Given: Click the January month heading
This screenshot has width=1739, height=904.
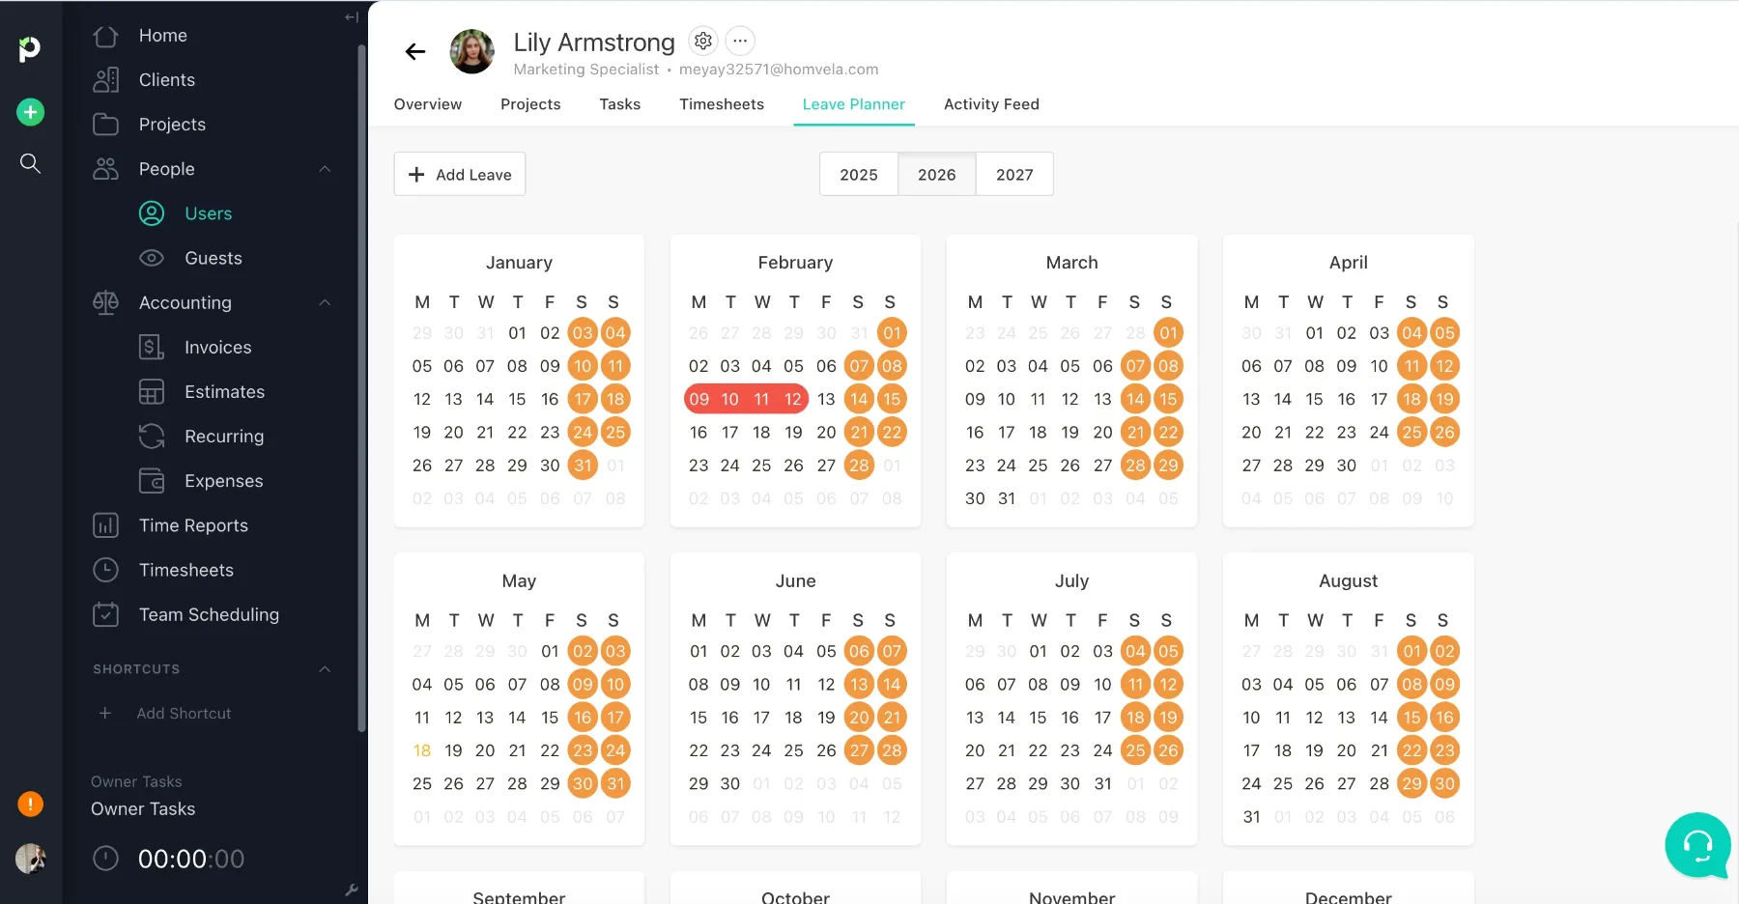Looking at the screenshot, I should click(x=519, y=263).
